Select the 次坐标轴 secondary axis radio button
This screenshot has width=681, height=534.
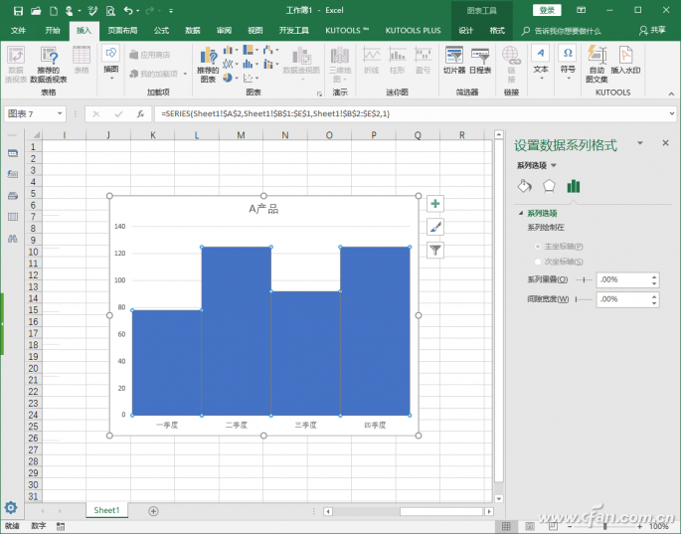539,262
